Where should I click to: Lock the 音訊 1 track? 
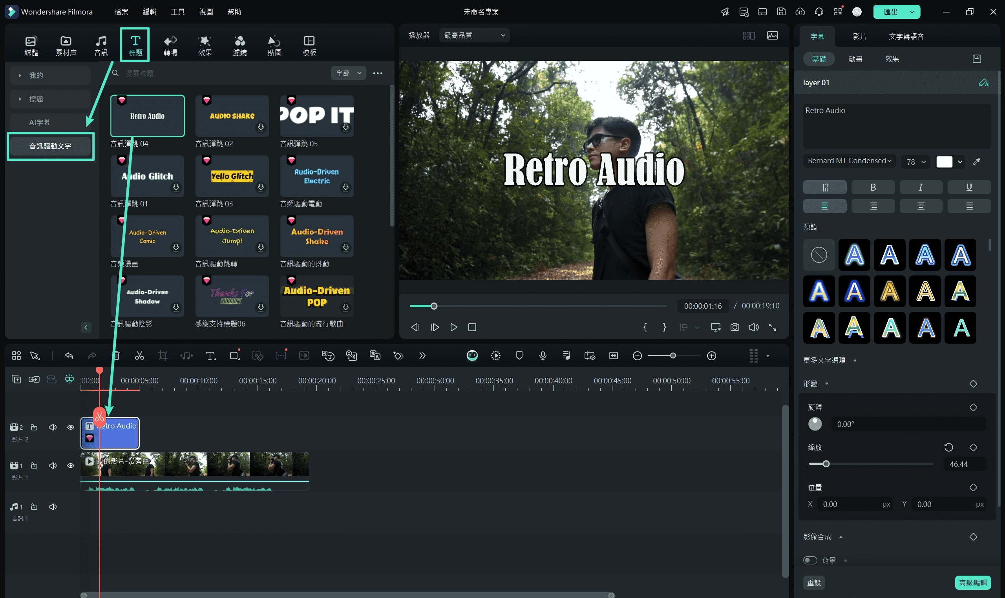click(34, 507)
